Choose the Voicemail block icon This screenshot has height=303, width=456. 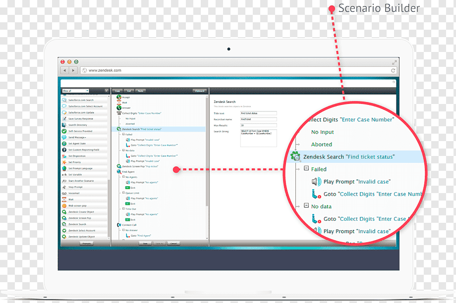(x=64, y=193)
